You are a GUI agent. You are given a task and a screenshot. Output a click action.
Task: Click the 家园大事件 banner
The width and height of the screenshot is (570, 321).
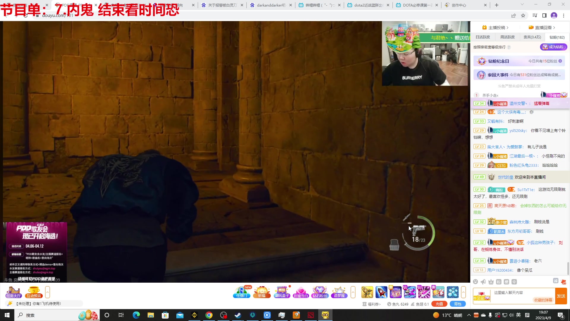coord(519,75)
